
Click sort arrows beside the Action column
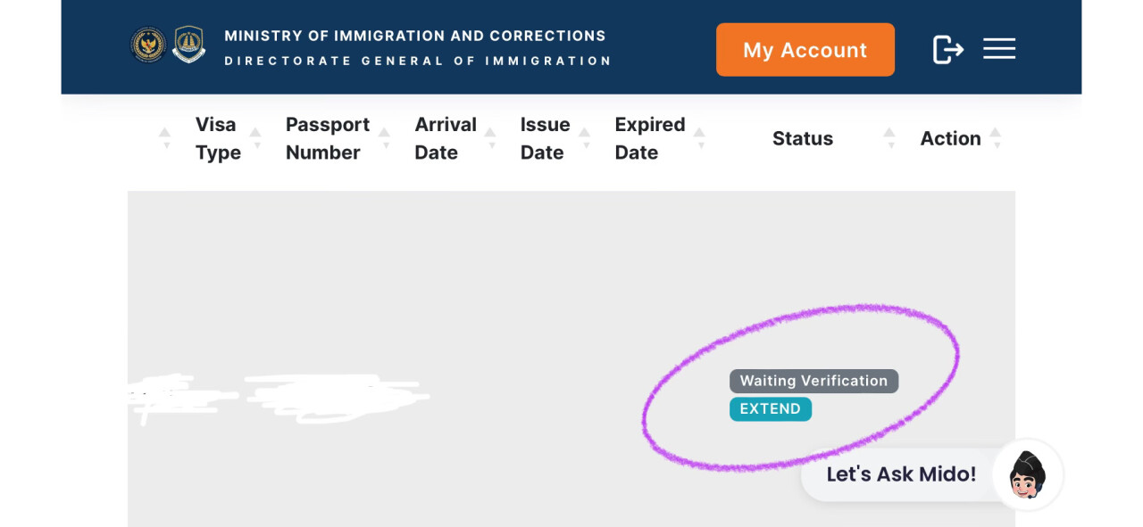click(x=996, y=138)
